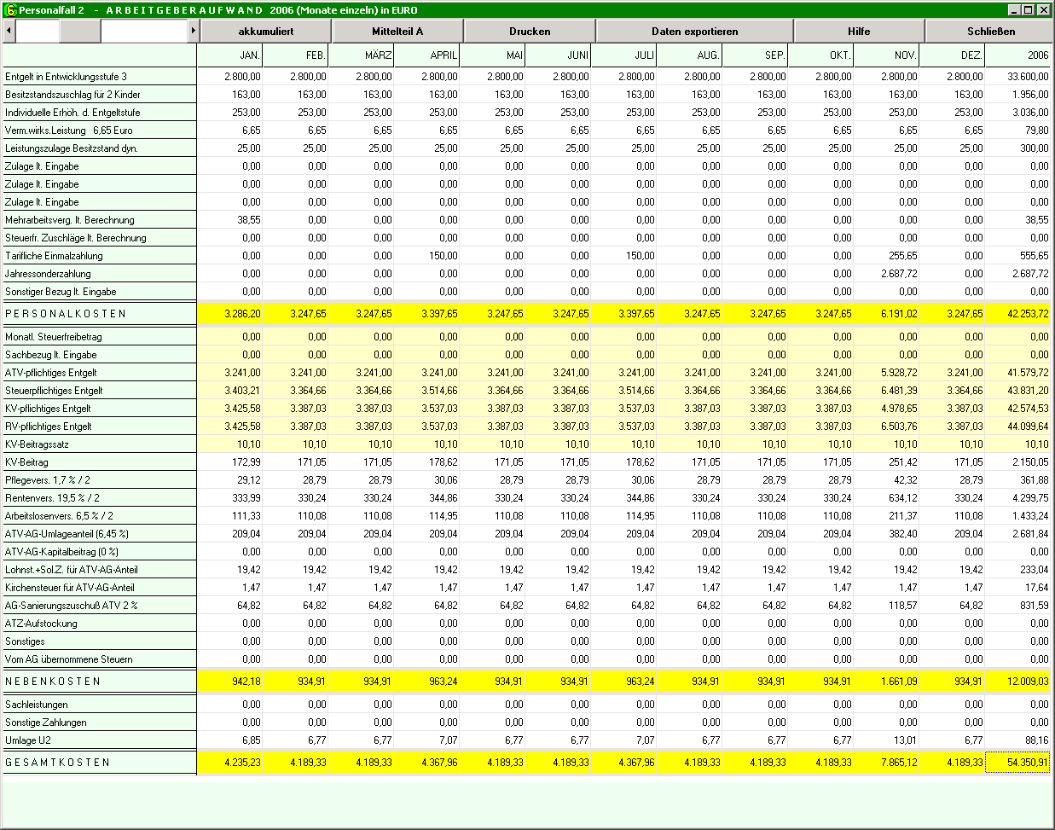
Task: Export the data via Daten exportieren
Action: tap(695, 32)
